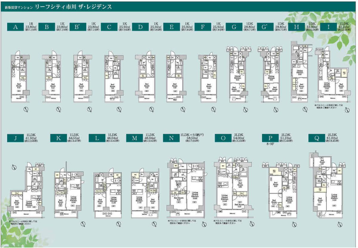This screenshot has height=248, width=358.
Task: Select the green type I label badge
Action: (328, 27)
